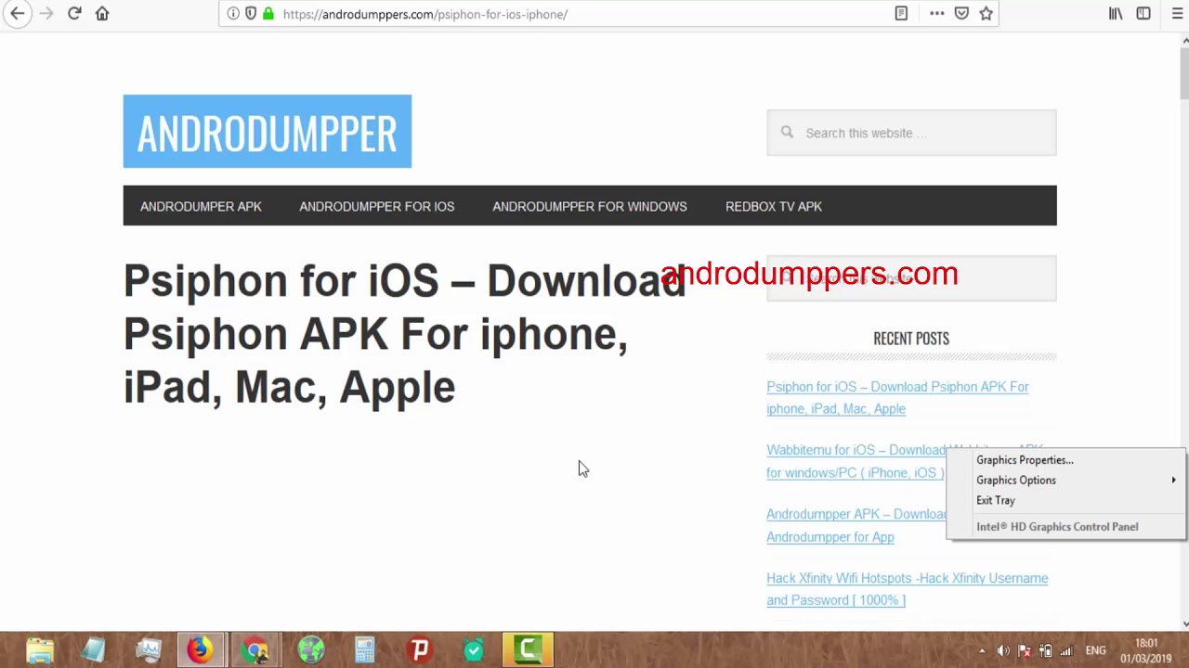The image size is (1189, 668).
Task: Click the RECENT POSTS heading
Action: coord(911,339)
